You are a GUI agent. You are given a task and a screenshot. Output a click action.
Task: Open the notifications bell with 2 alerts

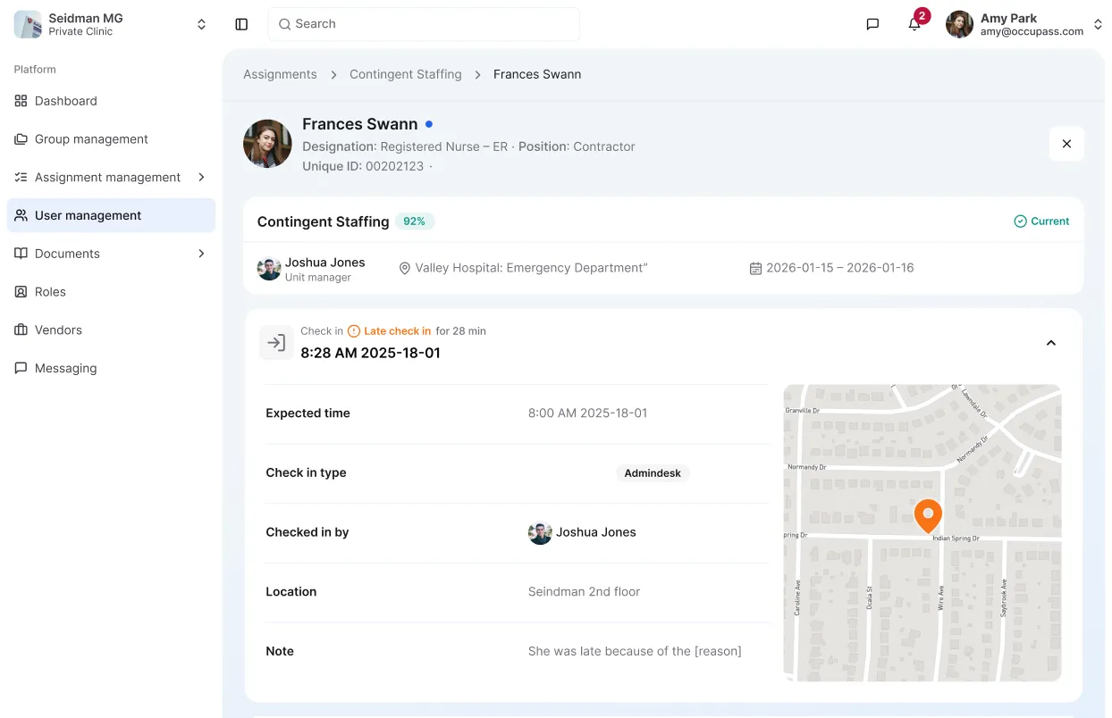click(x=914, y=24)
